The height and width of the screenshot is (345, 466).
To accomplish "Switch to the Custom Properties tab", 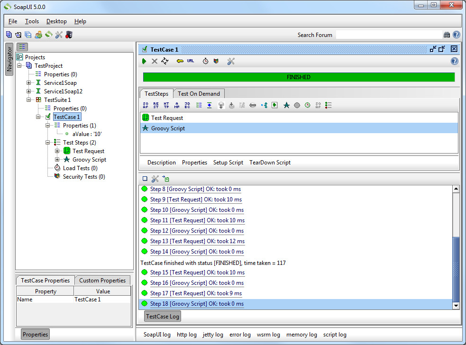I will coord(102,280).
